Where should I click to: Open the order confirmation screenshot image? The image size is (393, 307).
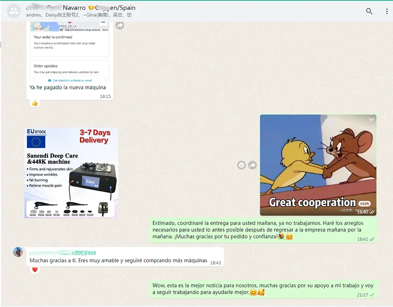pyautogui.click(x=70, y=52)
